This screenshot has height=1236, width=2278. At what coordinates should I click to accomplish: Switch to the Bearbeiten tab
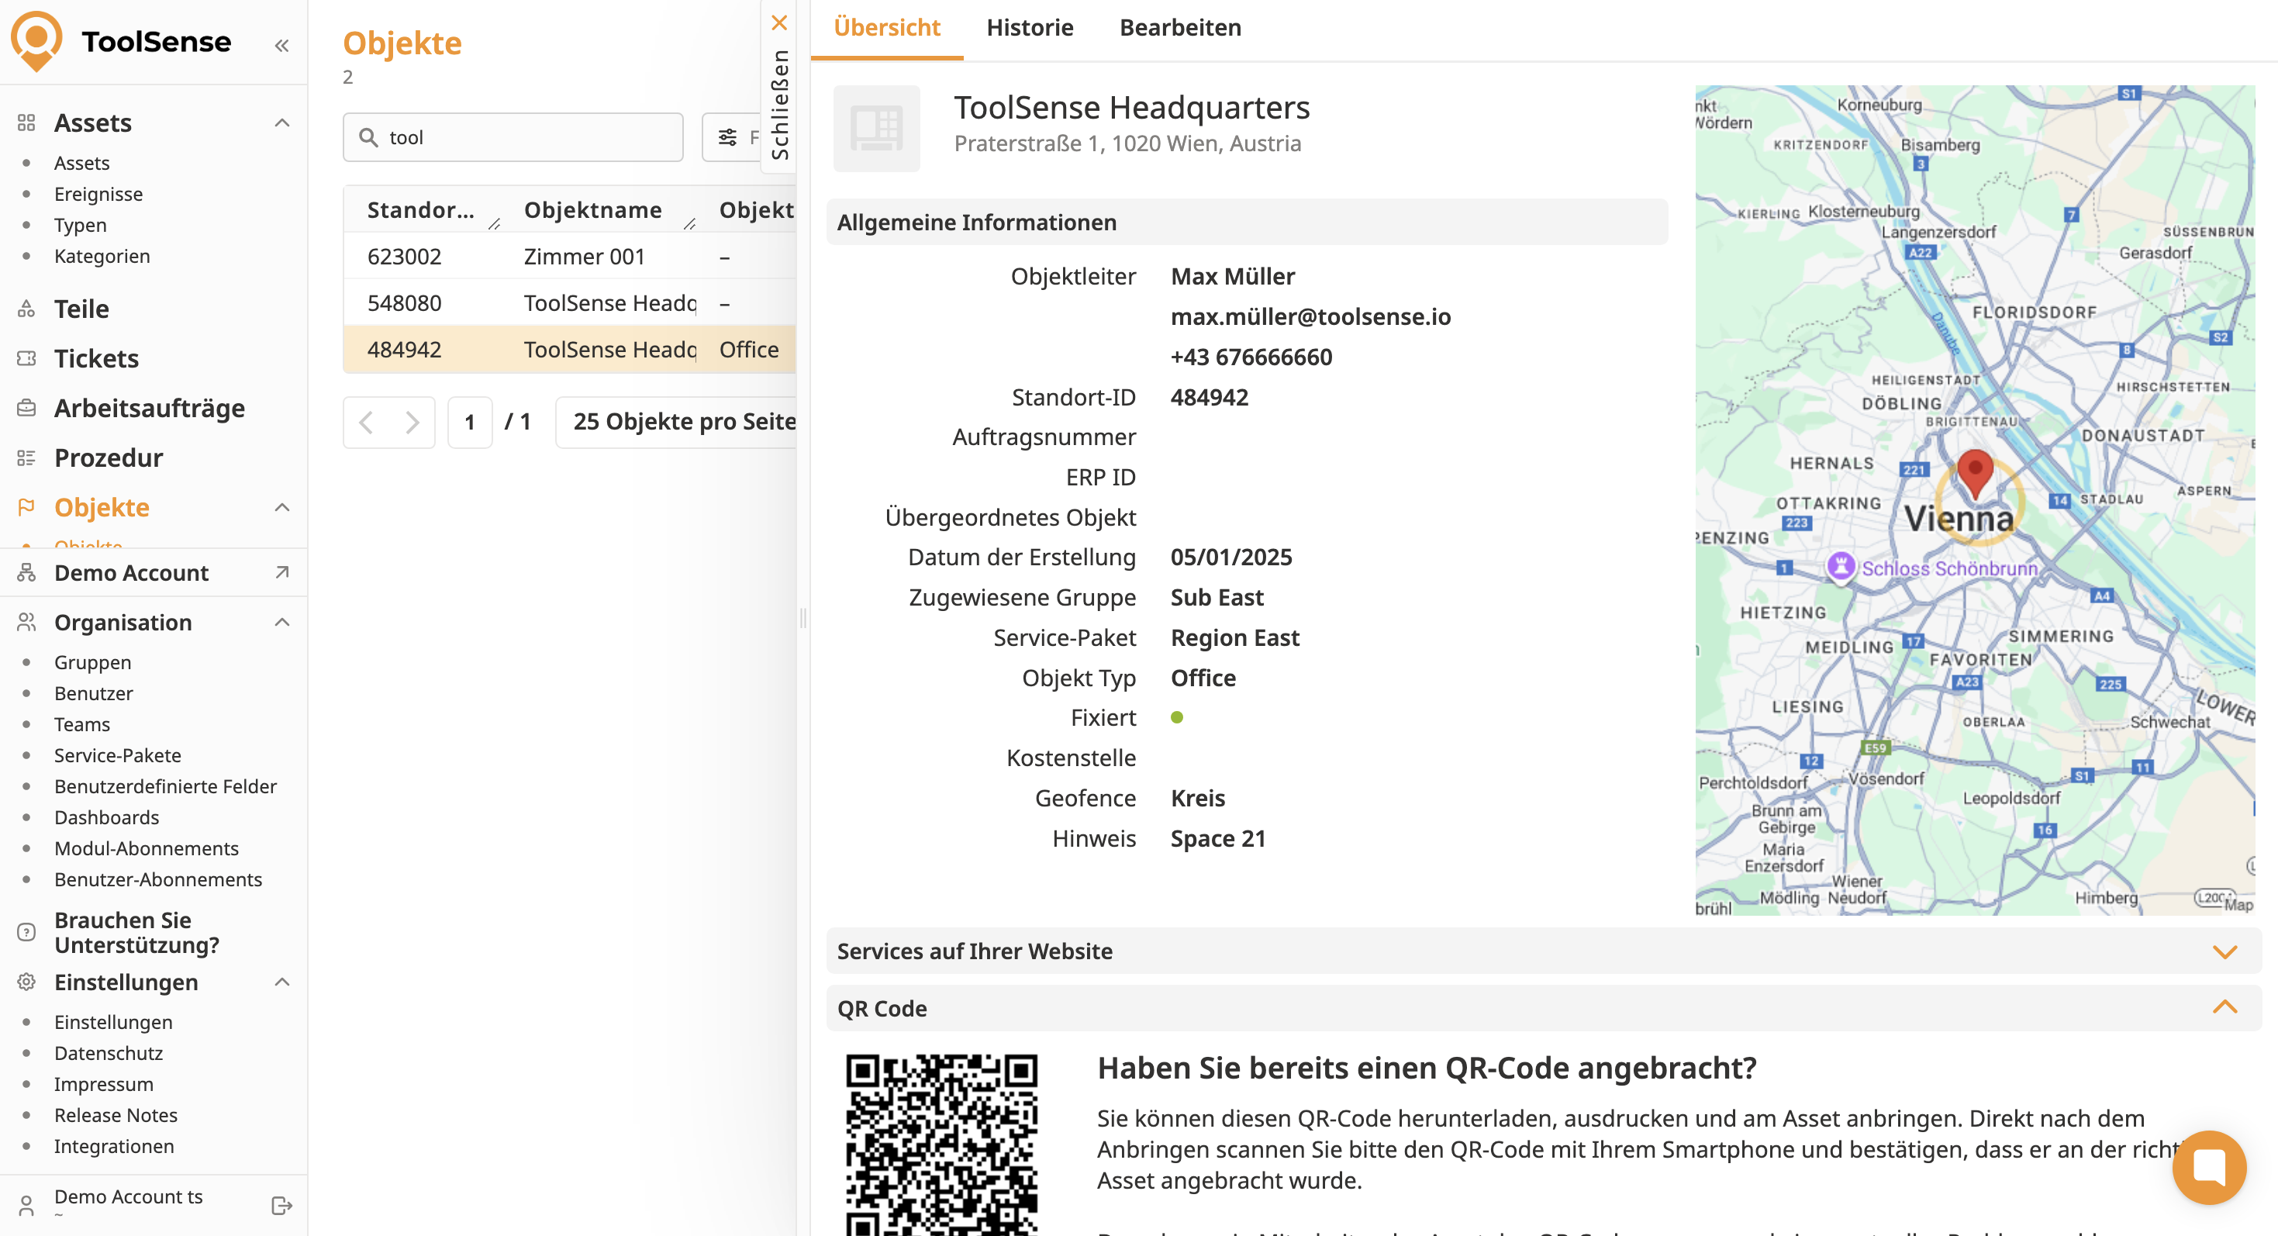[1179, 27]
